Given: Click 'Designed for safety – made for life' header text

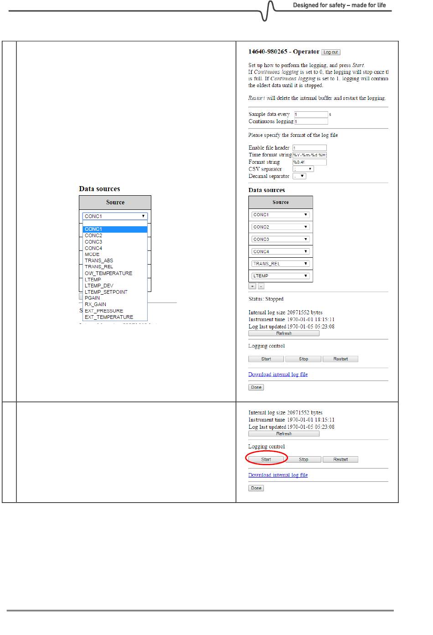Looking at the screenshot, I should click(339, 5).
